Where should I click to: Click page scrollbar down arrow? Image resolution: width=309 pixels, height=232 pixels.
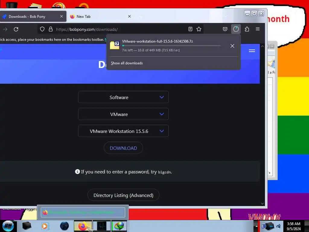(262, 204)
